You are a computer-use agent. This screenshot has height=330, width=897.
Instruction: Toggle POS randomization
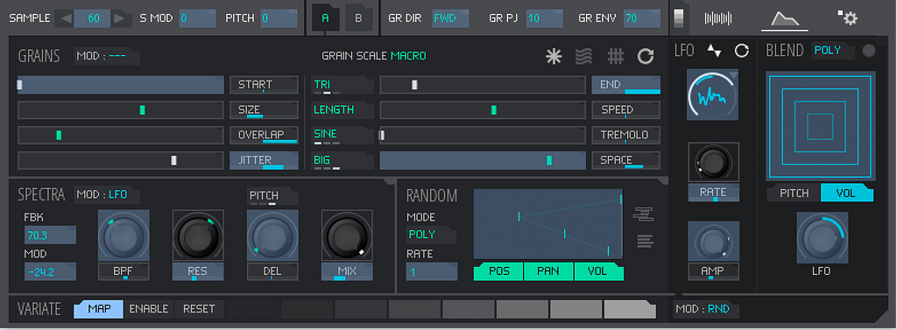pos(498,271)
